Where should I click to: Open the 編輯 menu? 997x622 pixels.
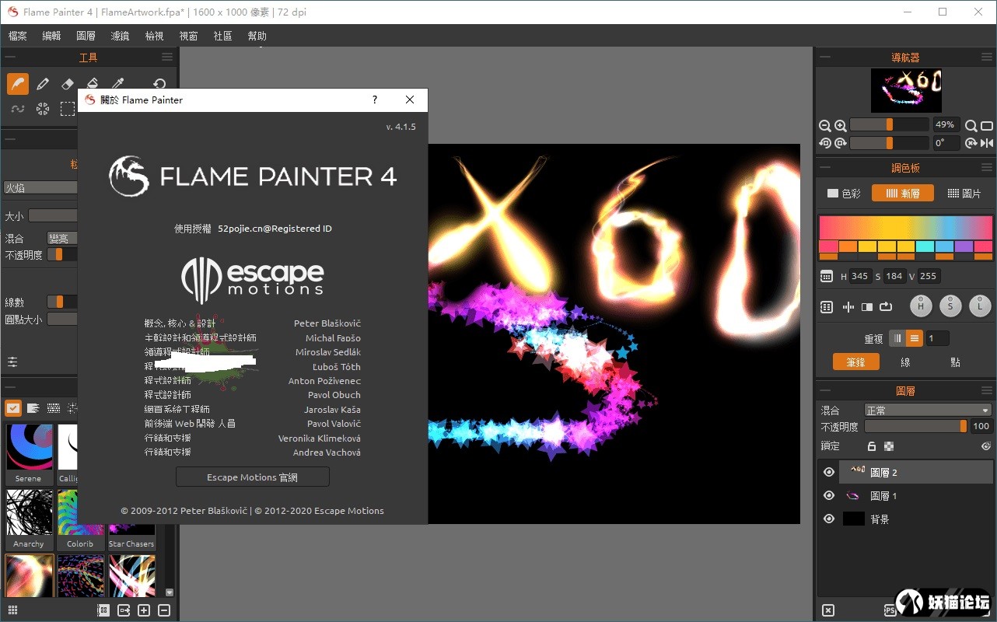(51, 36)
